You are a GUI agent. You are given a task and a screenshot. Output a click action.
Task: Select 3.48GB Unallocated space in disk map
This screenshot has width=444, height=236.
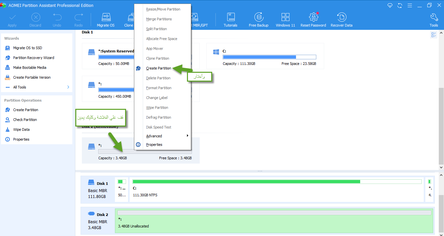(x=274, y=221)
